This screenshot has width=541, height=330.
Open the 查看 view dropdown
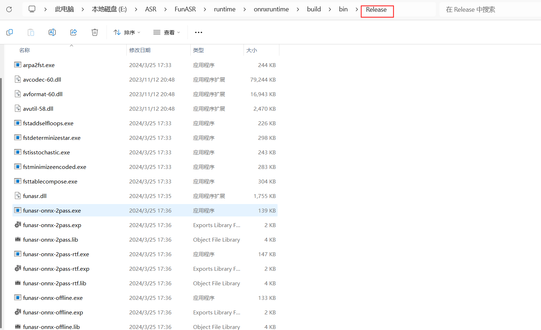tap(166, 32)
